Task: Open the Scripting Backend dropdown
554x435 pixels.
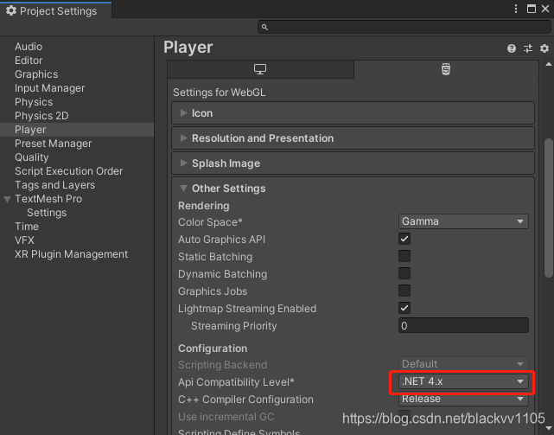Action: [463, 364]
